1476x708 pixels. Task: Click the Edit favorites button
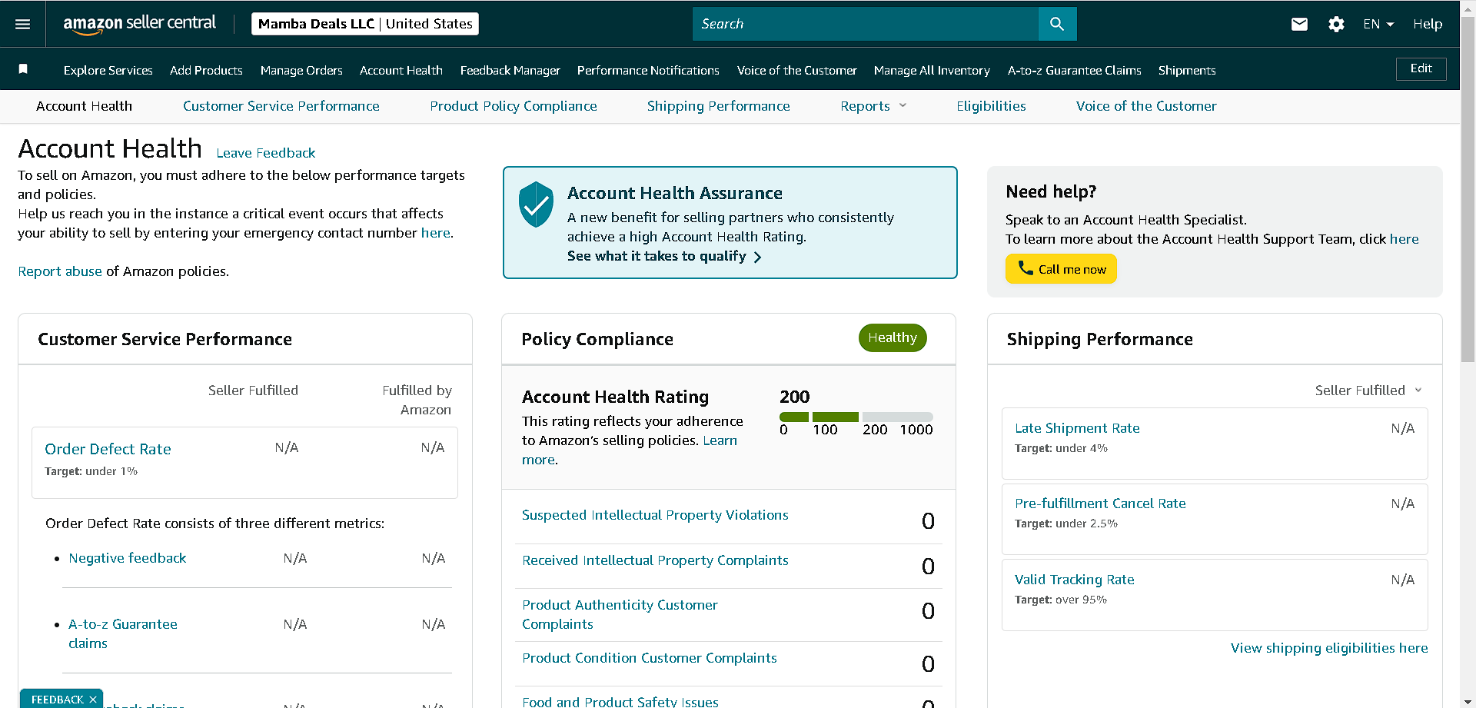coord(1421,68)
